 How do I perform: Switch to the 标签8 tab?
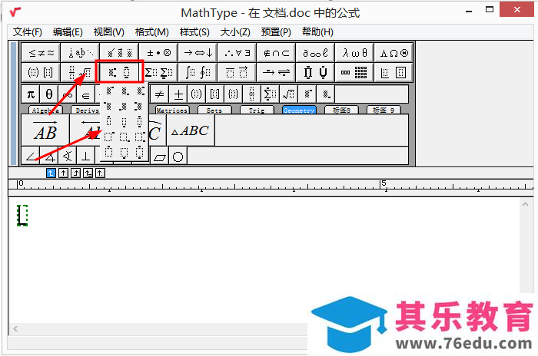341,110
